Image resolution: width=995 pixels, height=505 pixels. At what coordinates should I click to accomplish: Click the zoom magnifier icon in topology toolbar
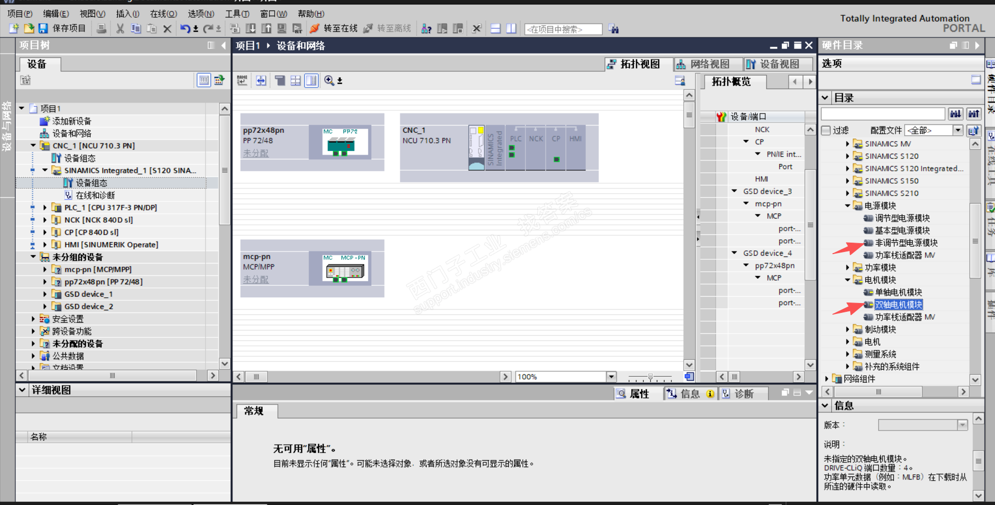point(329,80)
